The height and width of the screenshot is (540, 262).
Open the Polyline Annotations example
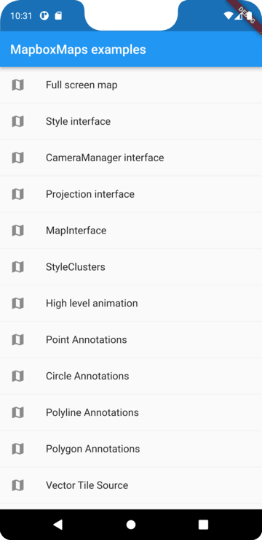point(131,412)
